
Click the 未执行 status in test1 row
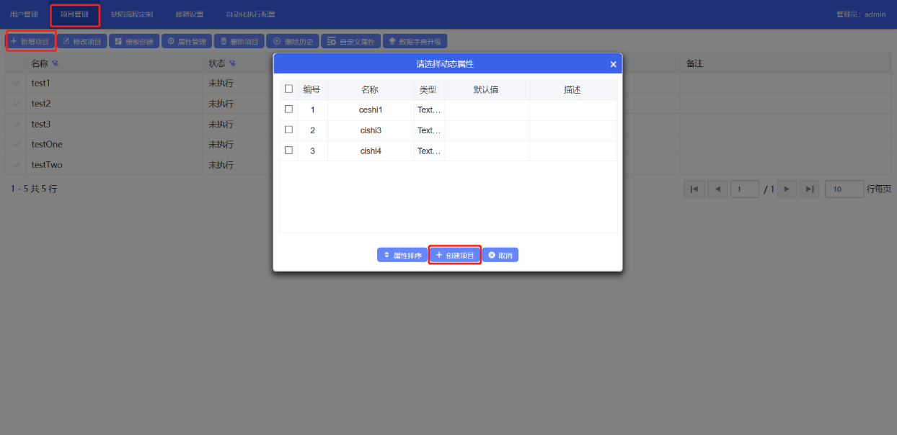coord(221,84)
